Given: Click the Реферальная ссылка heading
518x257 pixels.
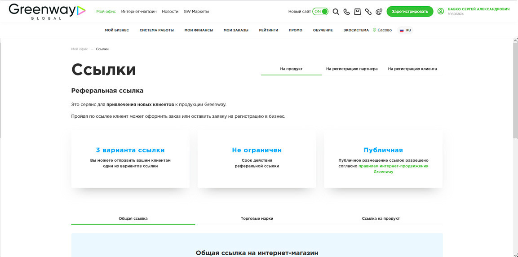Looking at the screenshot, I should (x=107, y=90).
